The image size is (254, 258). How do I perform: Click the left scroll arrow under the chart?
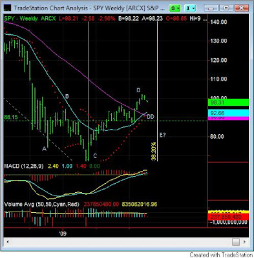(x=8, y=242)
